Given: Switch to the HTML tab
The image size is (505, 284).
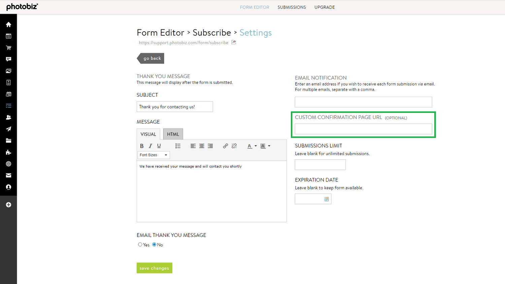Looking at the screenshot, I should pos(173,134).
